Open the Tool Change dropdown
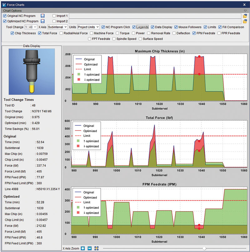This screenshot has width=250, height=252. tap(31, 27)
